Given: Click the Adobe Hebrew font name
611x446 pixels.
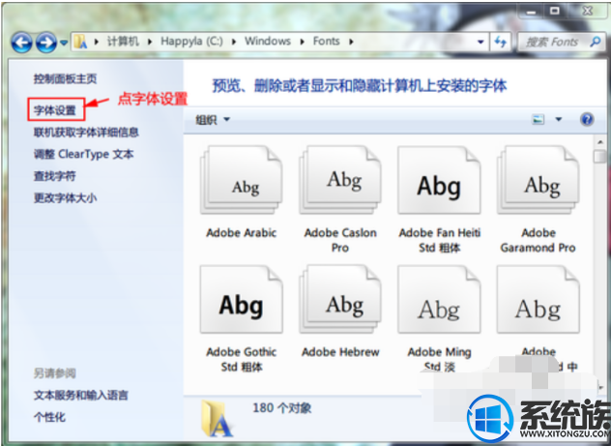Looking at the screenshot, I should (340, 352).
